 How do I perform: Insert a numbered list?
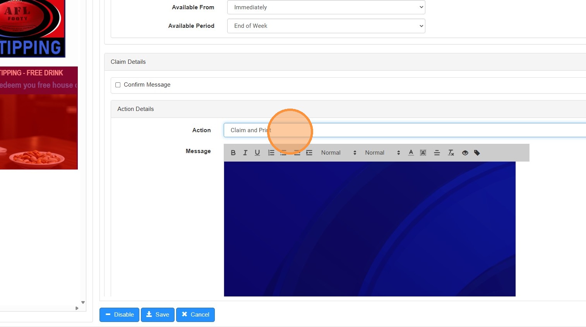pos(271,153)
